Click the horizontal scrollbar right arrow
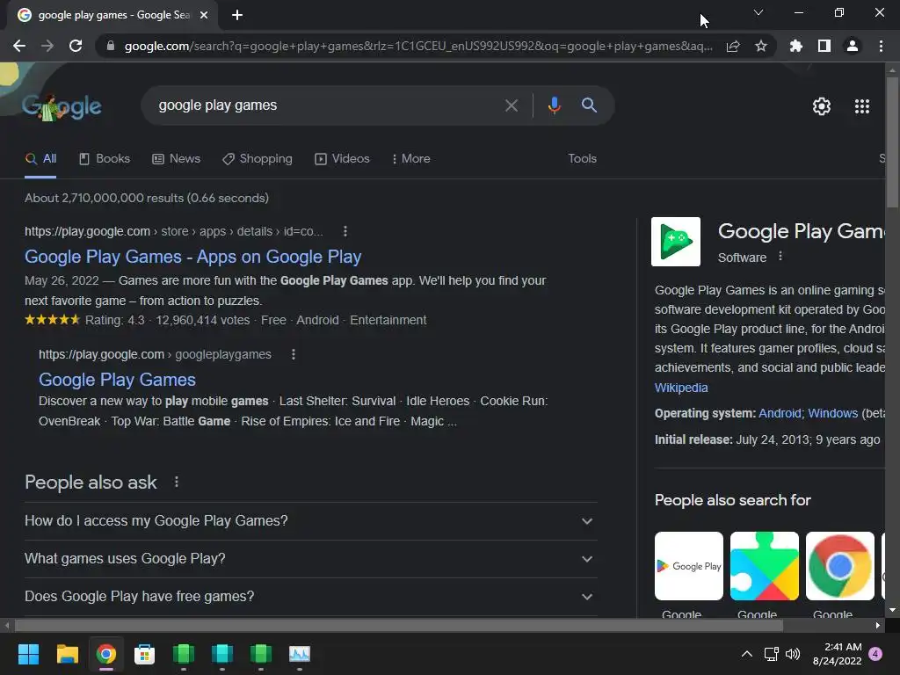Viewport: 900px width, 675px height. [x=878, y=626]
